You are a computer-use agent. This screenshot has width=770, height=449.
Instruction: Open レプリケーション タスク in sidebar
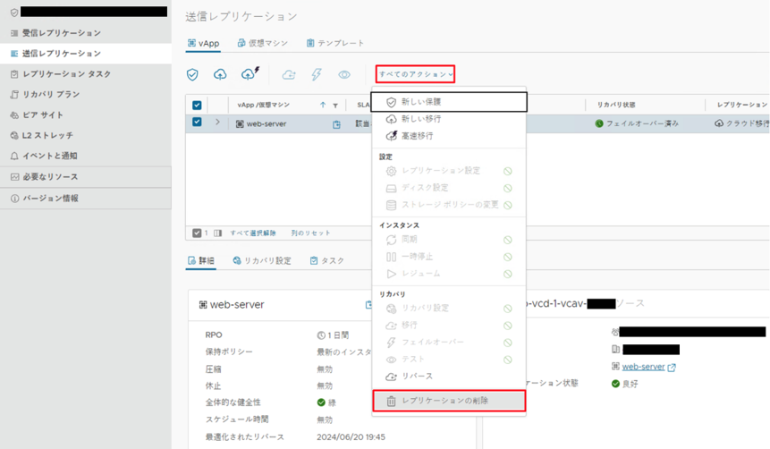pyautogui.click(x=86, y=73)
